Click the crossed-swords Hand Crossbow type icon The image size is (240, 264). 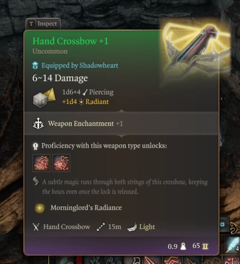[36, 227]
